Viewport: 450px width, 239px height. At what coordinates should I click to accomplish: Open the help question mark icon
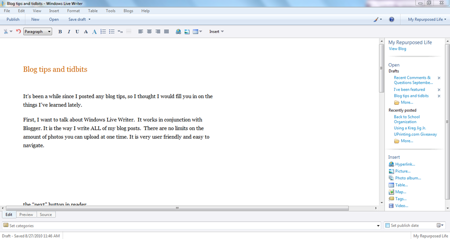pyautogui.click(x=392, y=19)
